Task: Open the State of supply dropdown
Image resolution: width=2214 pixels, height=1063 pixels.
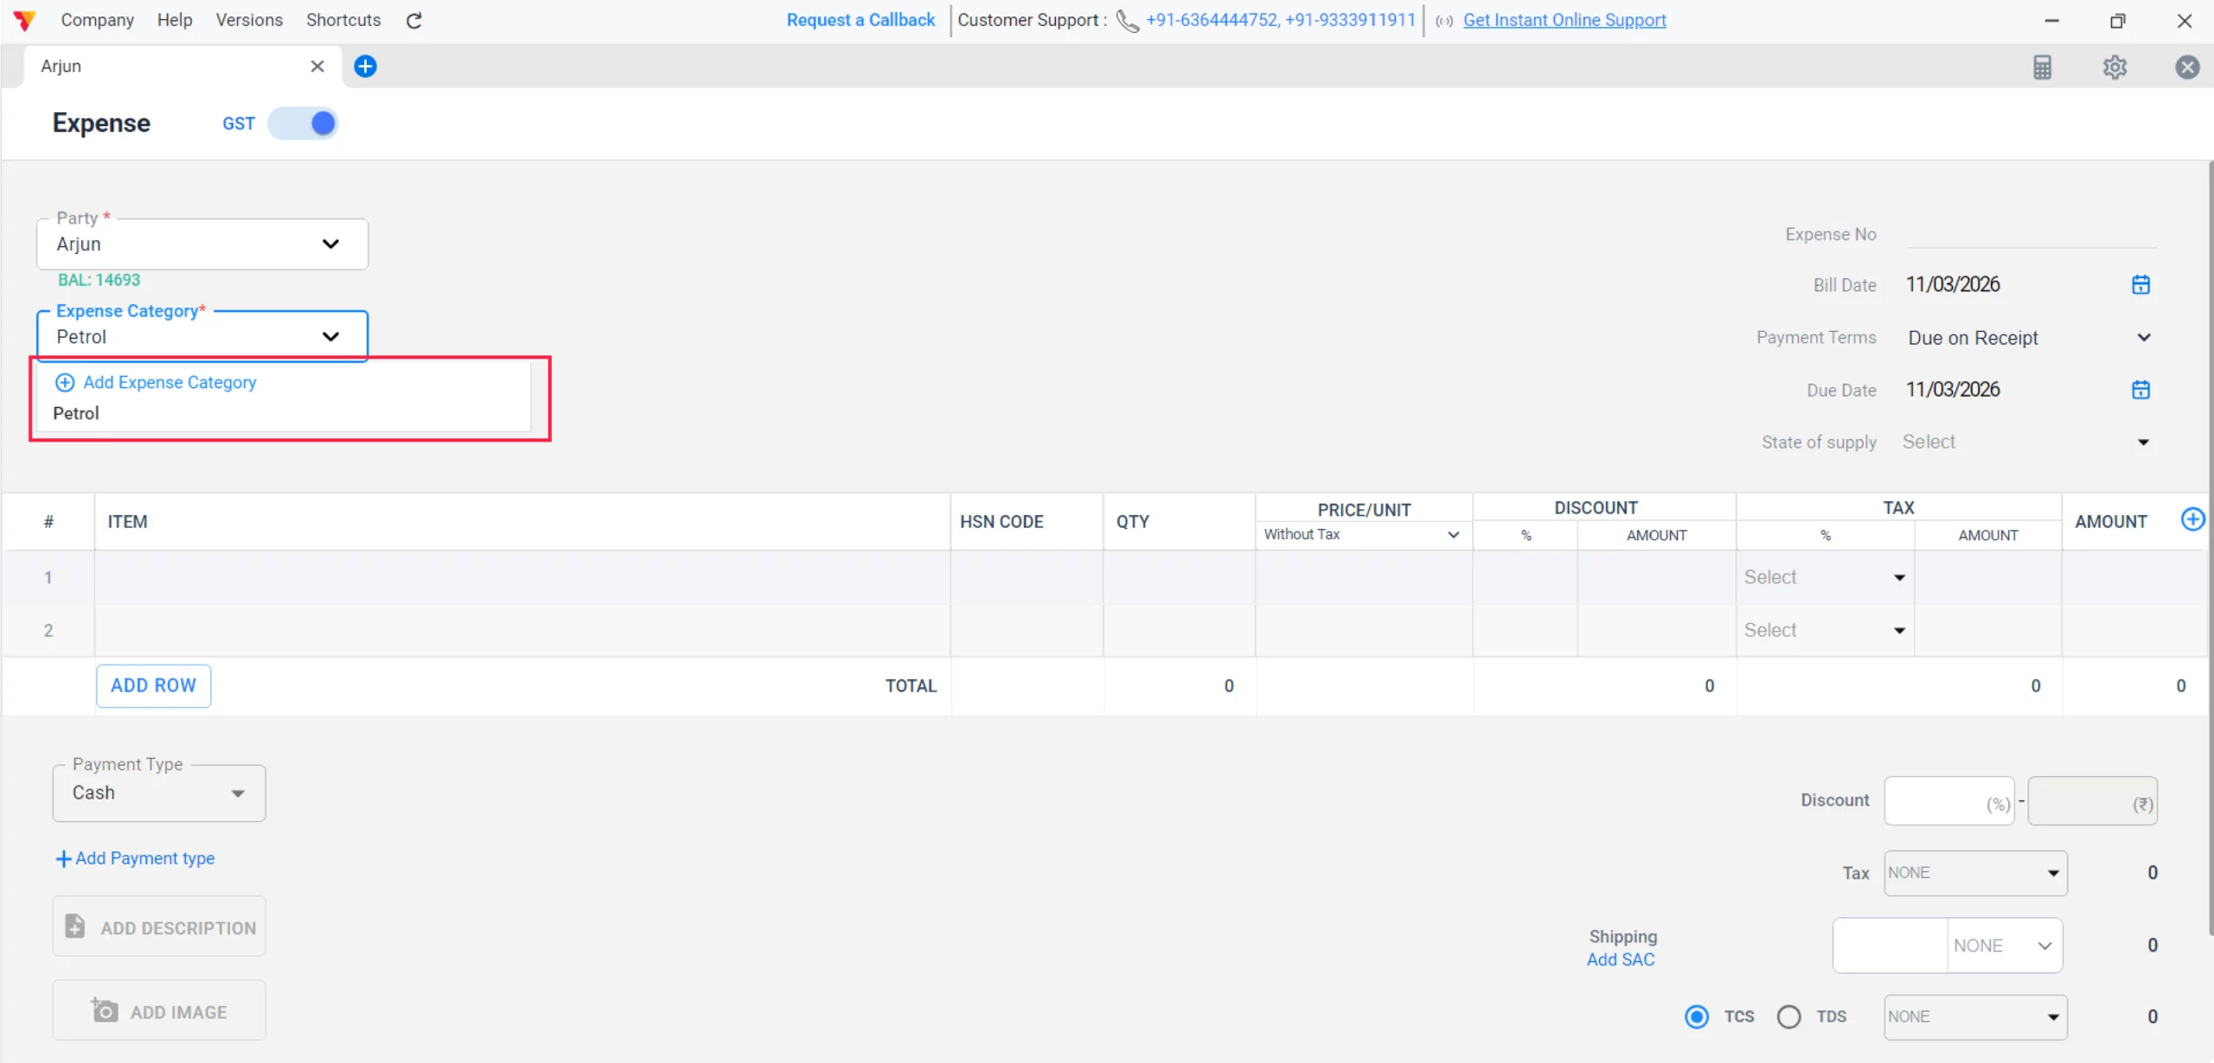Action: pos(2143,442)
